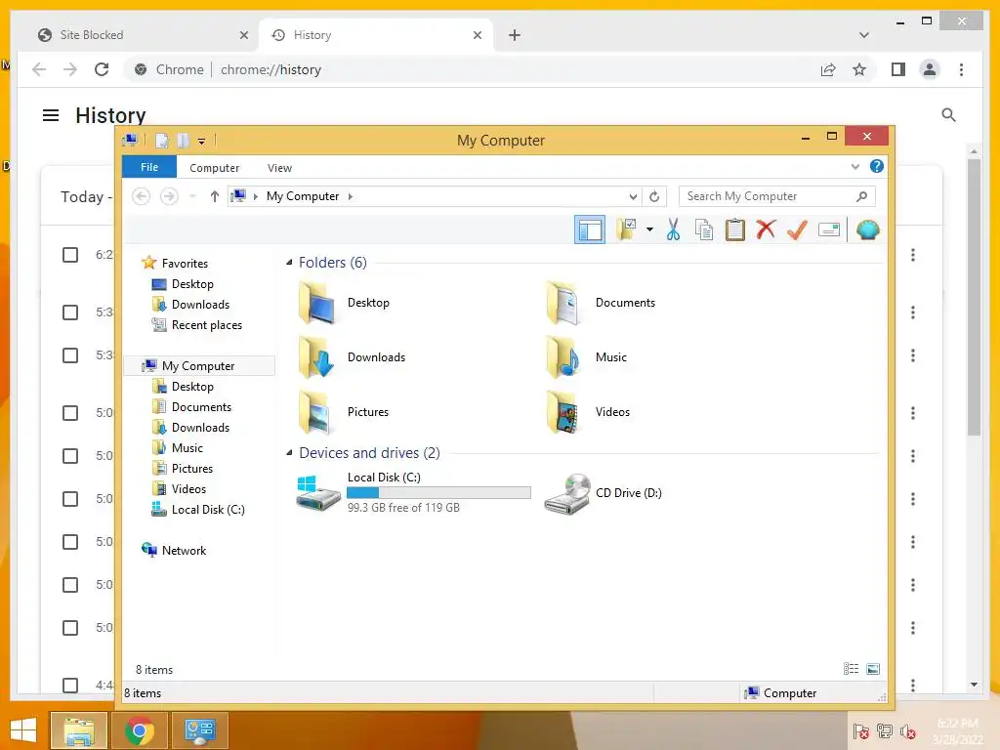Viewport: 1000px width, 750px height.
Task: Select Local Disk (C:) in navigation tree
Action: coord(208,509)
